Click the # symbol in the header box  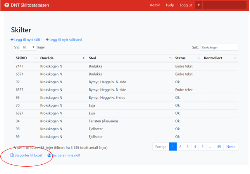199,5
